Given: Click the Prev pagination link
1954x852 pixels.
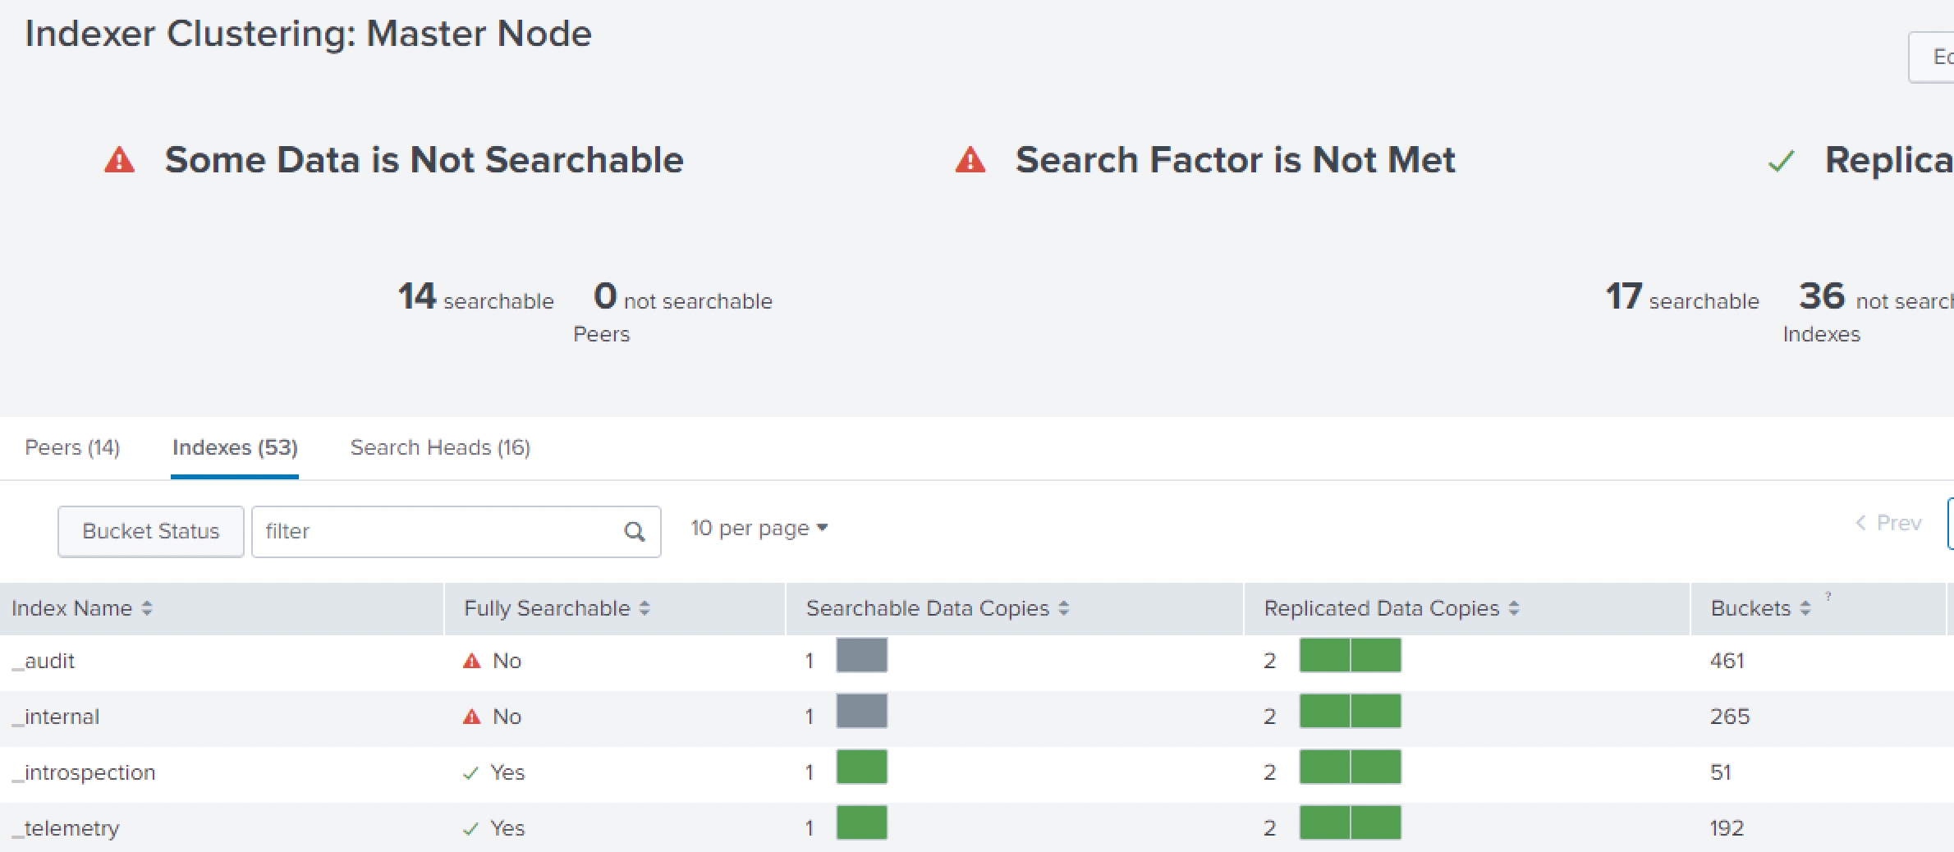Looking at the screenshot, I should pyautogui.click(x=1887, y=523).
